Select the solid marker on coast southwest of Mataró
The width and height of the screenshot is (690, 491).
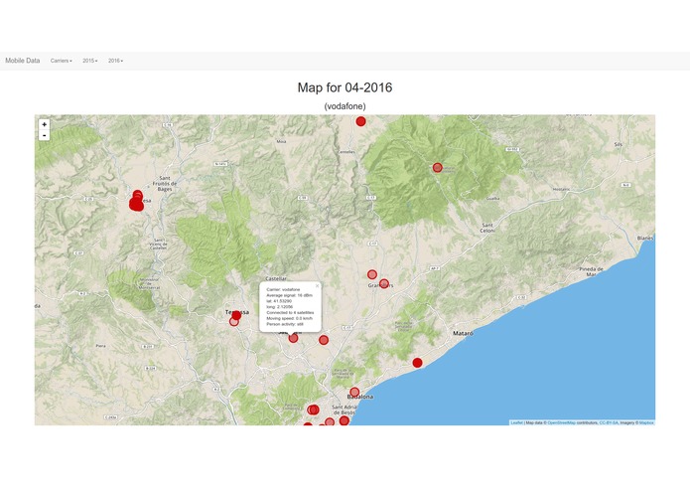pyautogui.click(x=417, y=363)
